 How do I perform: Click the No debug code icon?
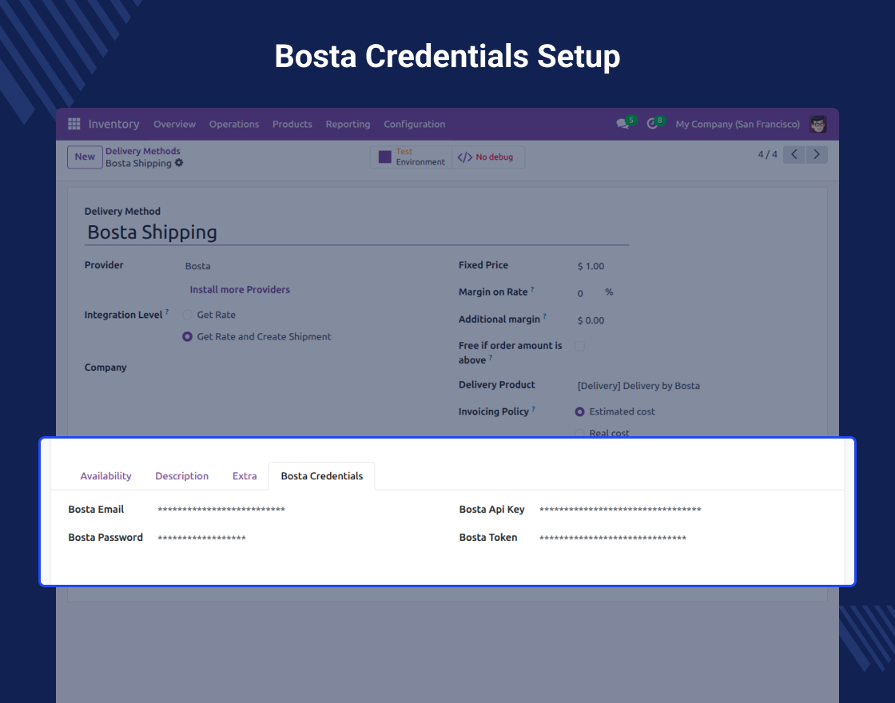(464, 157)
